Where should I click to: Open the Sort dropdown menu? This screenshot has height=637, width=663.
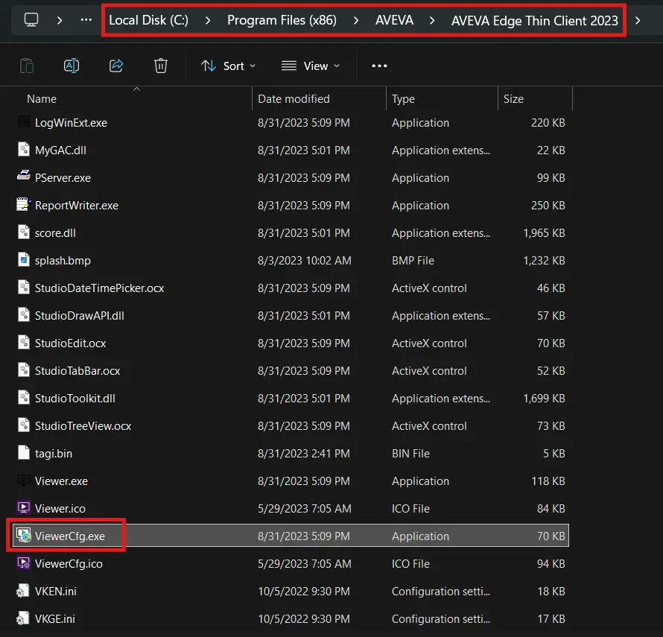(x=229, y=66)
